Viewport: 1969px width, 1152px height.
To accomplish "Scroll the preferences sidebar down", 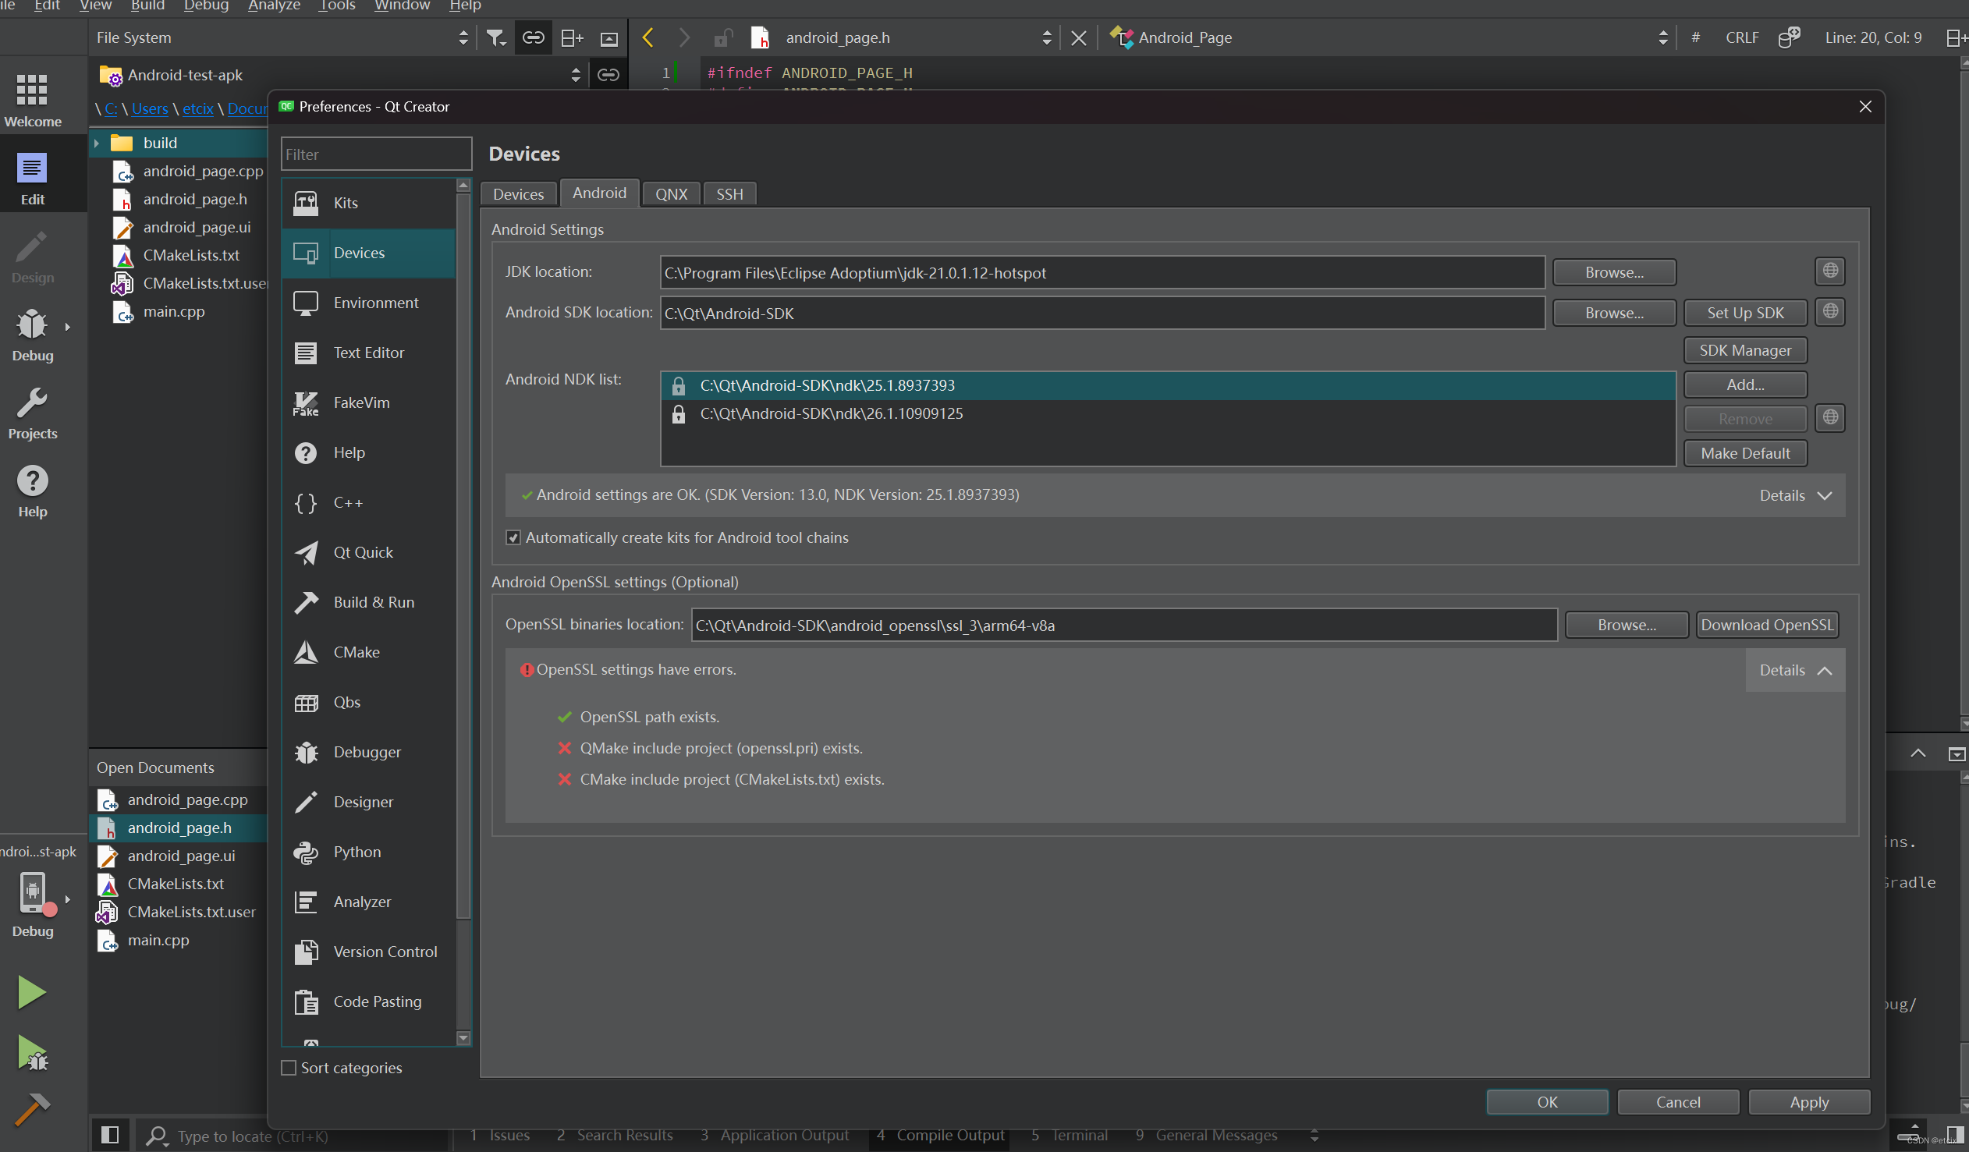I will pos(462,1038).
